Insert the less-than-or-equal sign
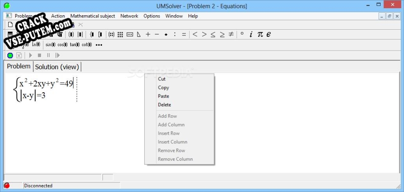Screen dimensions: 404x192 coord(213,34)
